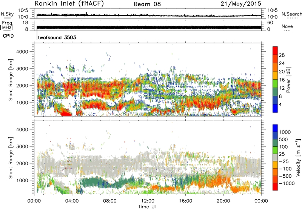Click the 'Beam 08' label
Viewport: 302px width, 209px height.
pos(147,4)
